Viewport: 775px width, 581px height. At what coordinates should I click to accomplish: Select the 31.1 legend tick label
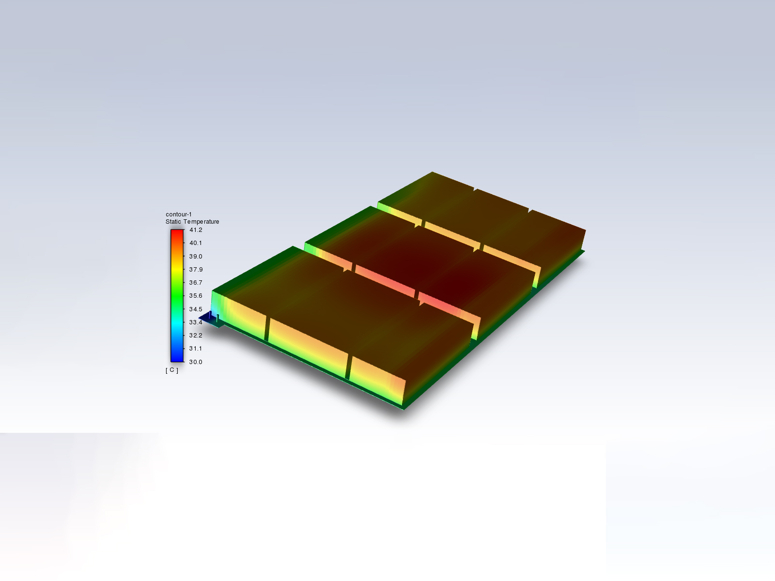tap(196, 349)
